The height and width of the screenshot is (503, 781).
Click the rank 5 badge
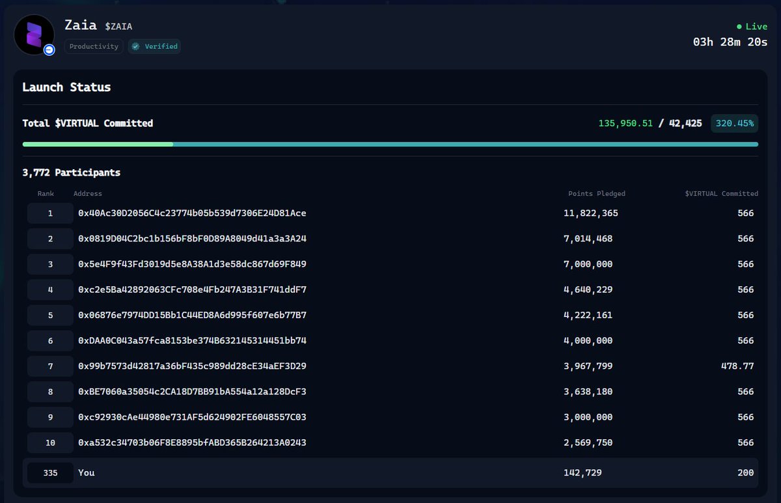point(50,315)
